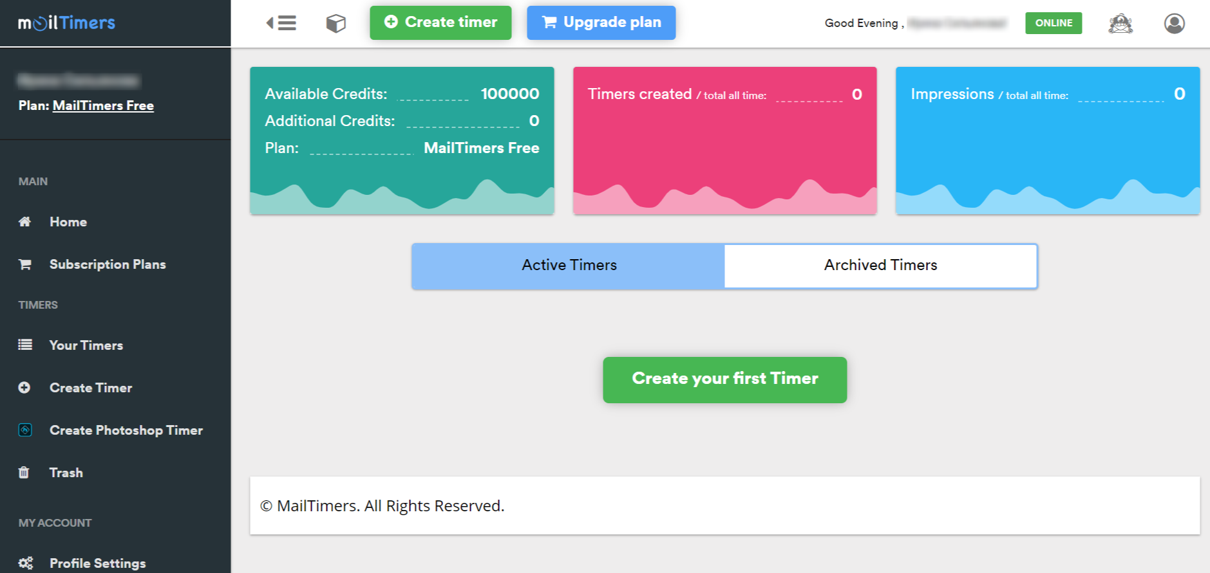The image size is (1210, 573).
Task: Open the support agent icon in header
Action: point(1120,23)
